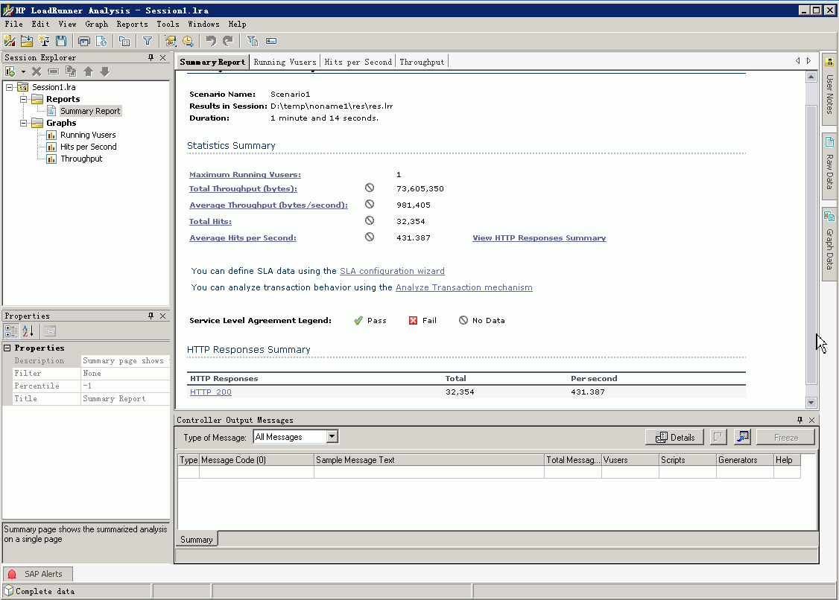This screenshot has height=600, width=839.
Task: Switch to the Hits per Second tab
Action: point(358,62)
